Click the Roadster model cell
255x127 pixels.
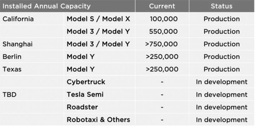point(82,107)
